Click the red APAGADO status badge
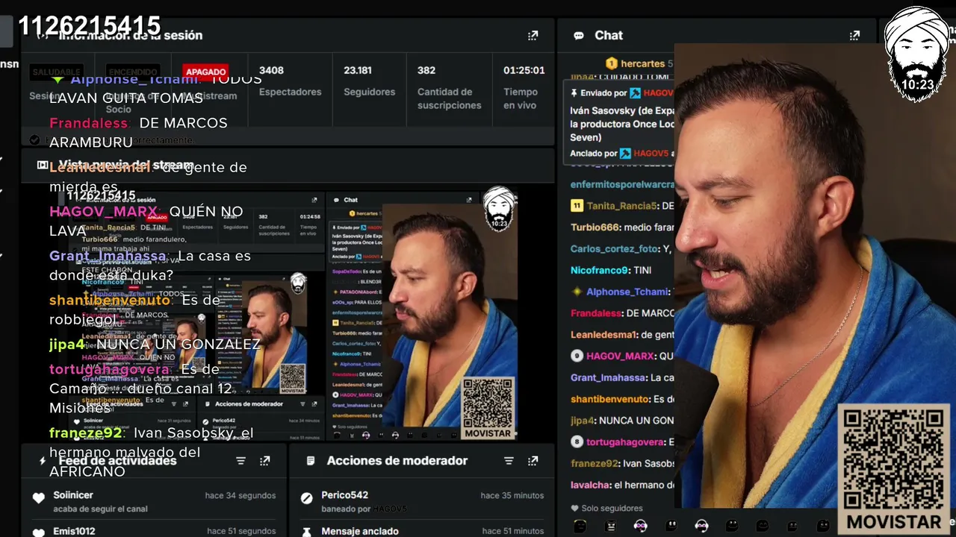The height and width of the screenshot is (537, 956). coord(205,72)
